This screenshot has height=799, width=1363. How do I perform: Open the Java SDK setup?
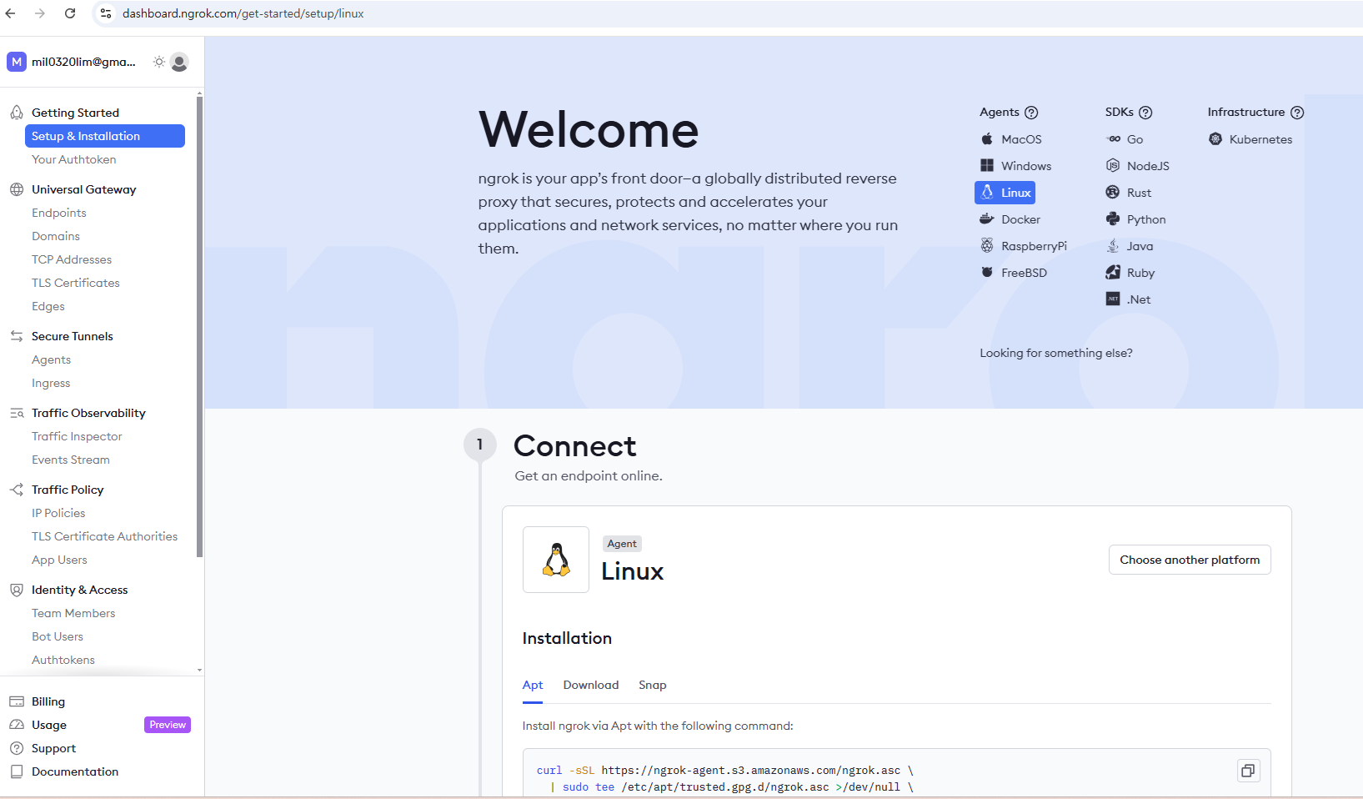point(1130,246)
